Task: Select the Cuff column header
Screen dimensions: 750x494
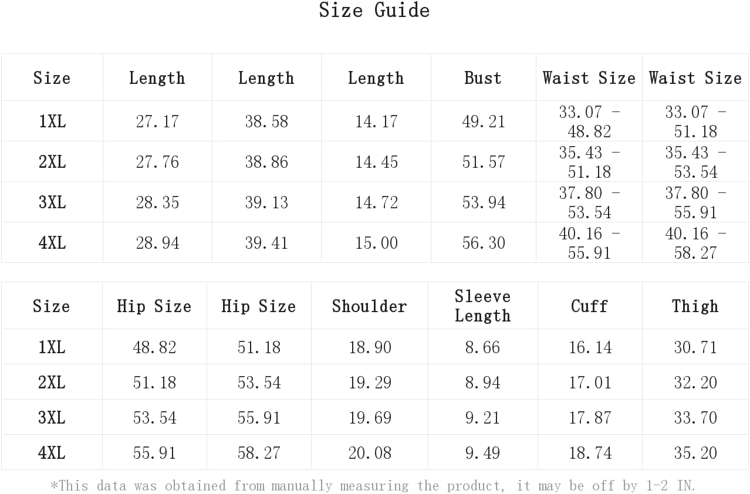Action: tap(589, 306)
